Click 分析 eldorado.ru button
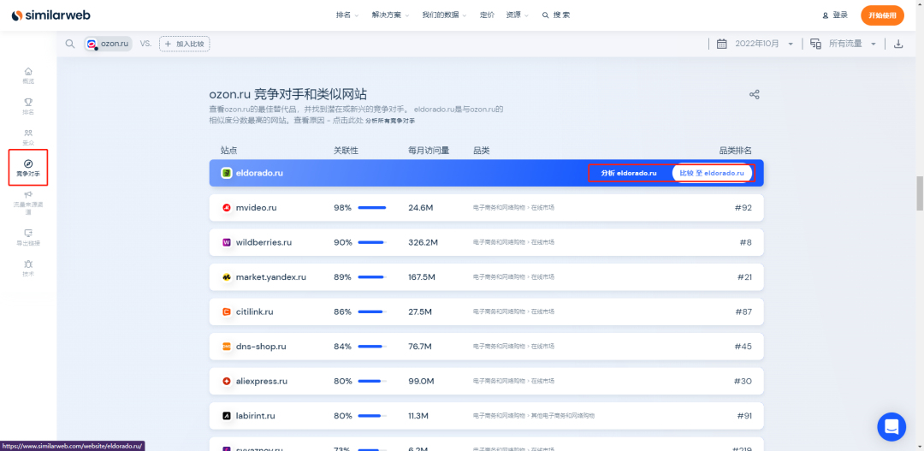Image resolution: width=924 pixels, height=451 pixels. coord(628,174)
